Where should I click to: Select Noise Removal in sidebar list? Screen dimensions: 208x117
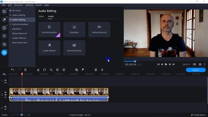[19, 33]
